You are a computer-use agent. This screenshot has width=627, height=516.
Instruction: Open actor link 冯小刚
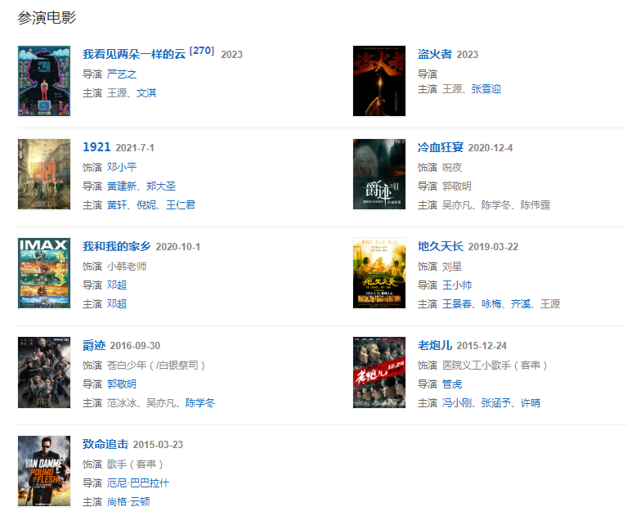tap(457, 403)
